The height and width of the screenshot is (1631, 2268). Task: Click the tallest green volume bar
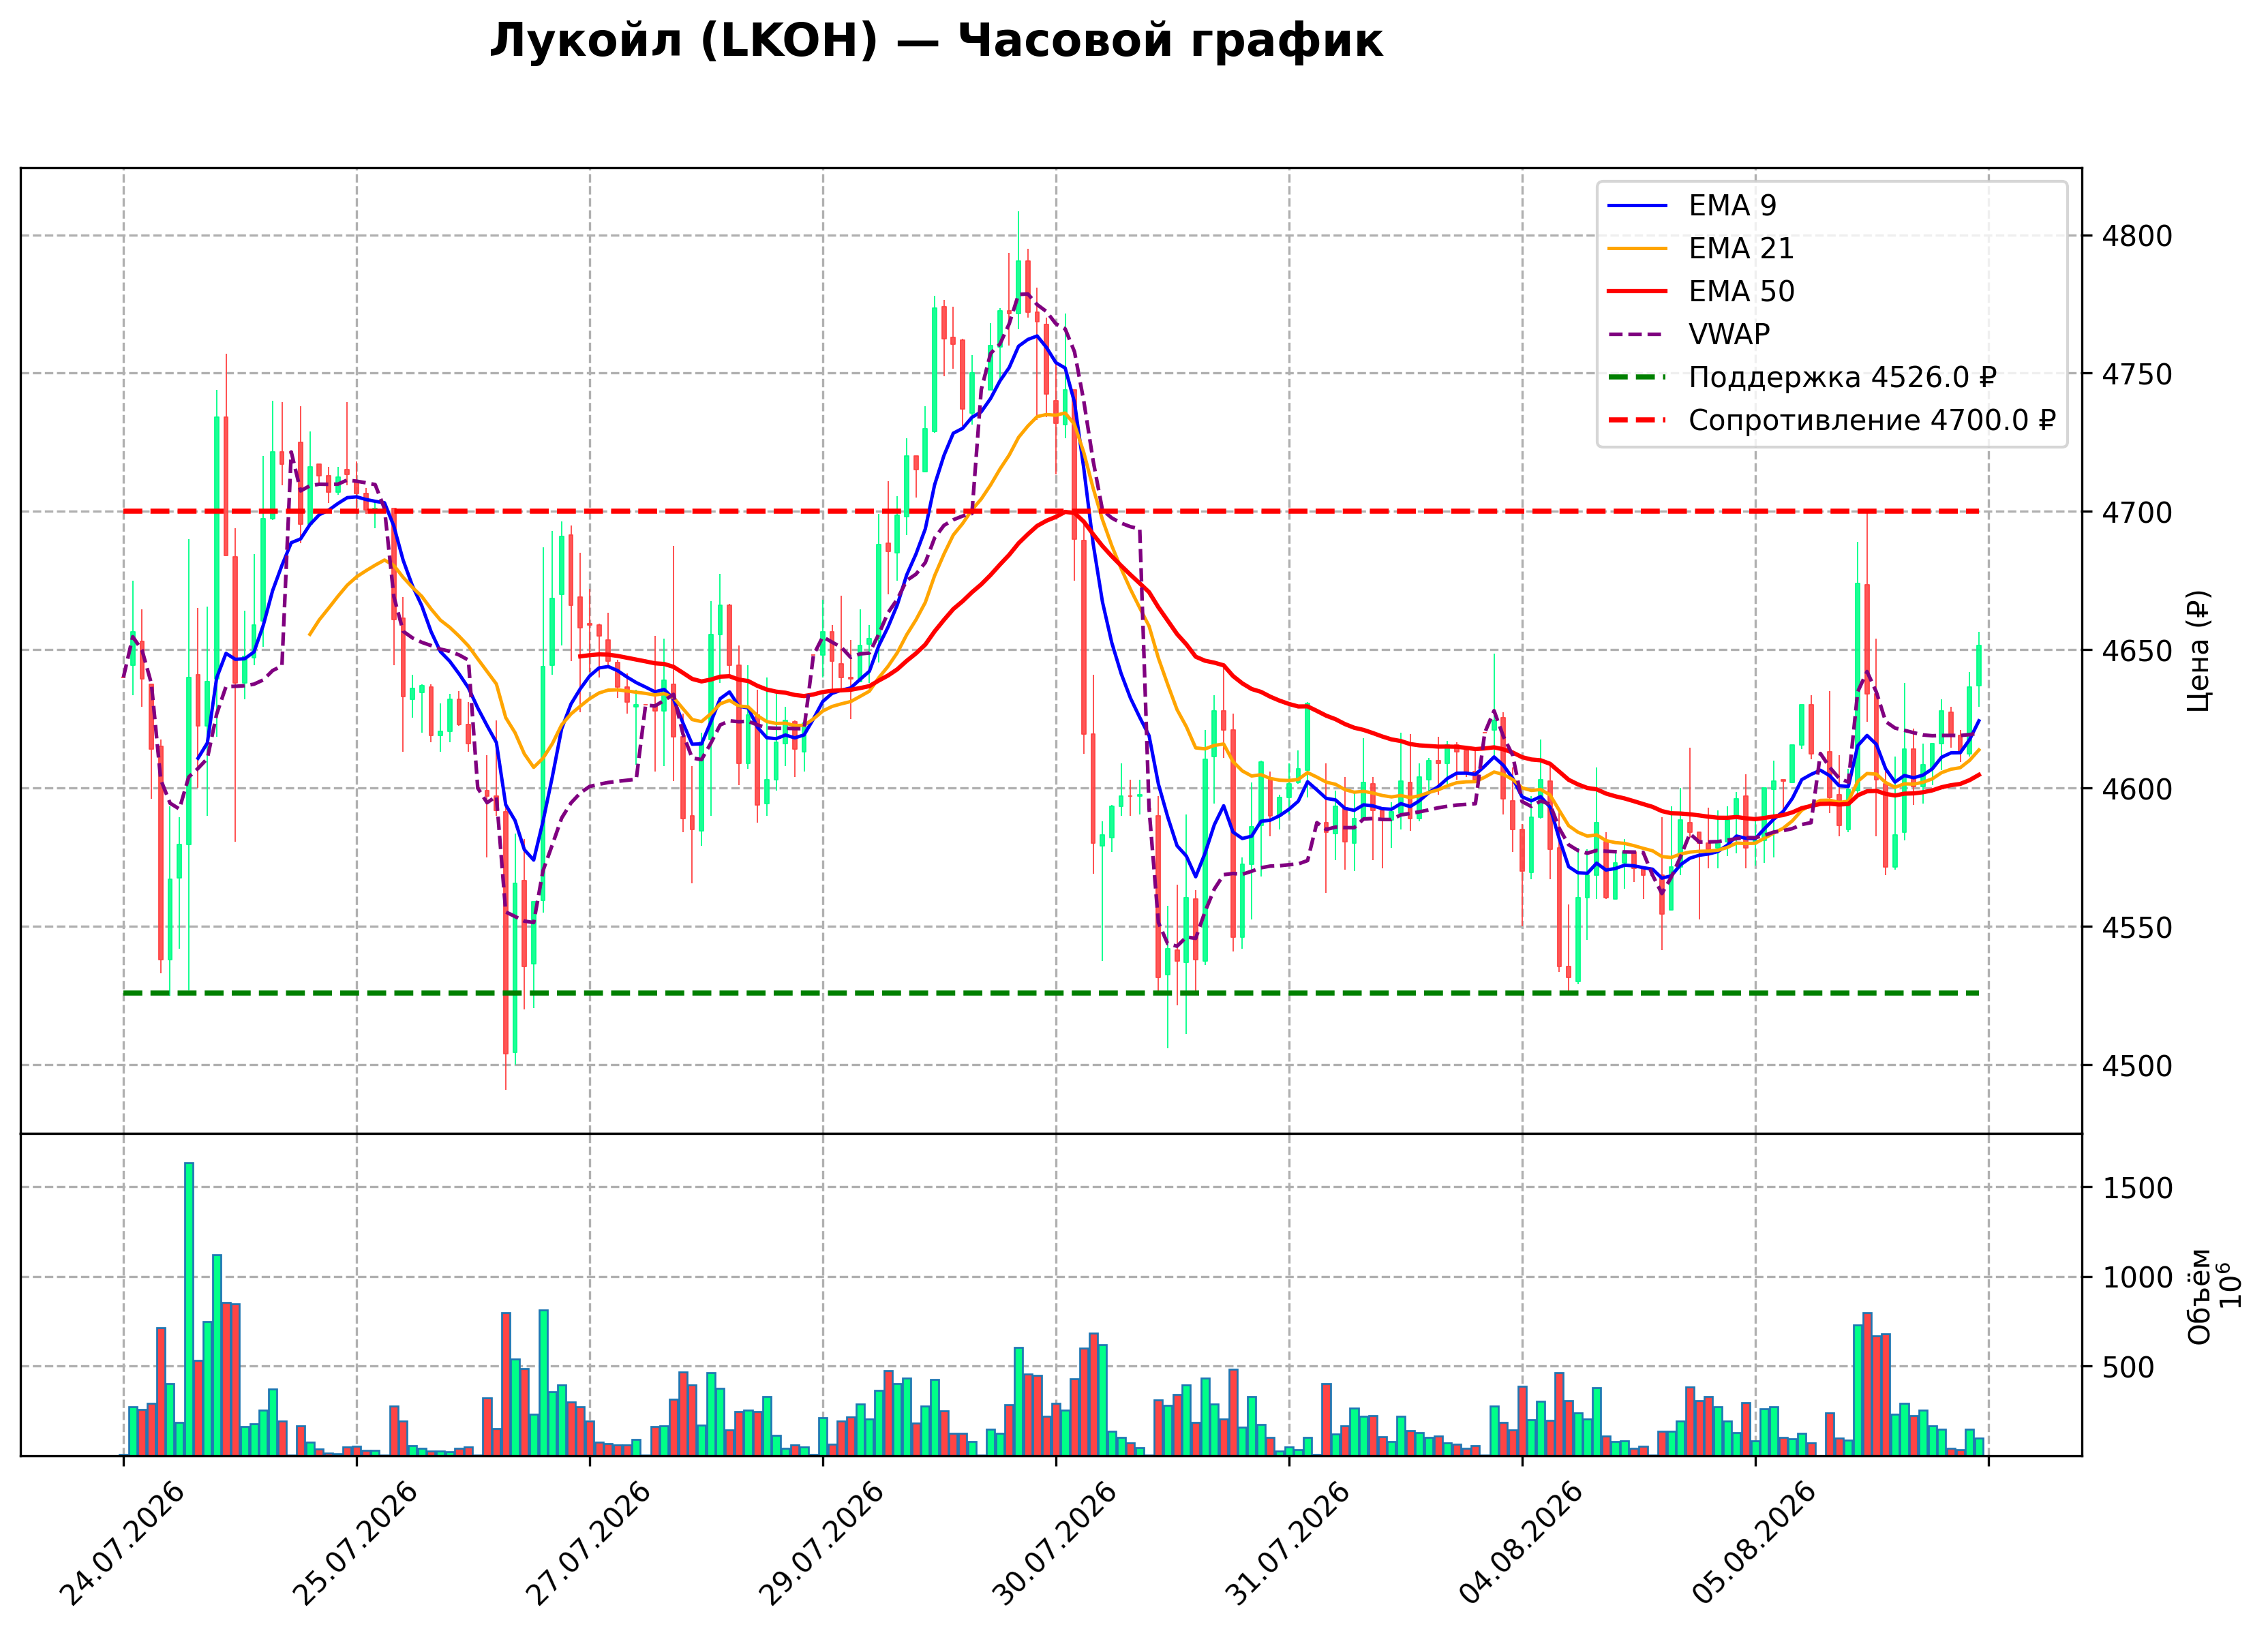point(189,1309)
